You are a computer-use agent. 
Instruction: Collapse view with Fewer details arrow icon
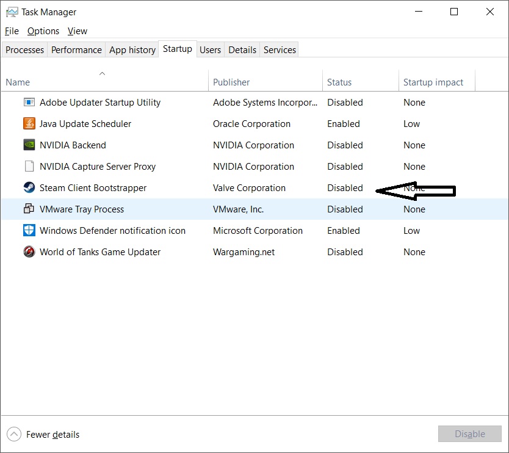(14, 434)
